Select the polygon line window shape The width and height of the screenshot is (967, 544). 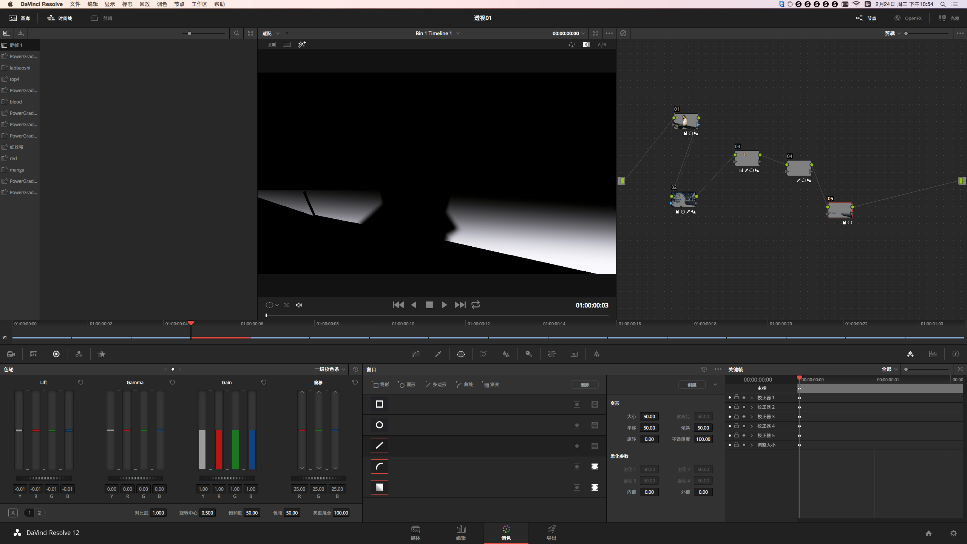[x=379, y=446]
